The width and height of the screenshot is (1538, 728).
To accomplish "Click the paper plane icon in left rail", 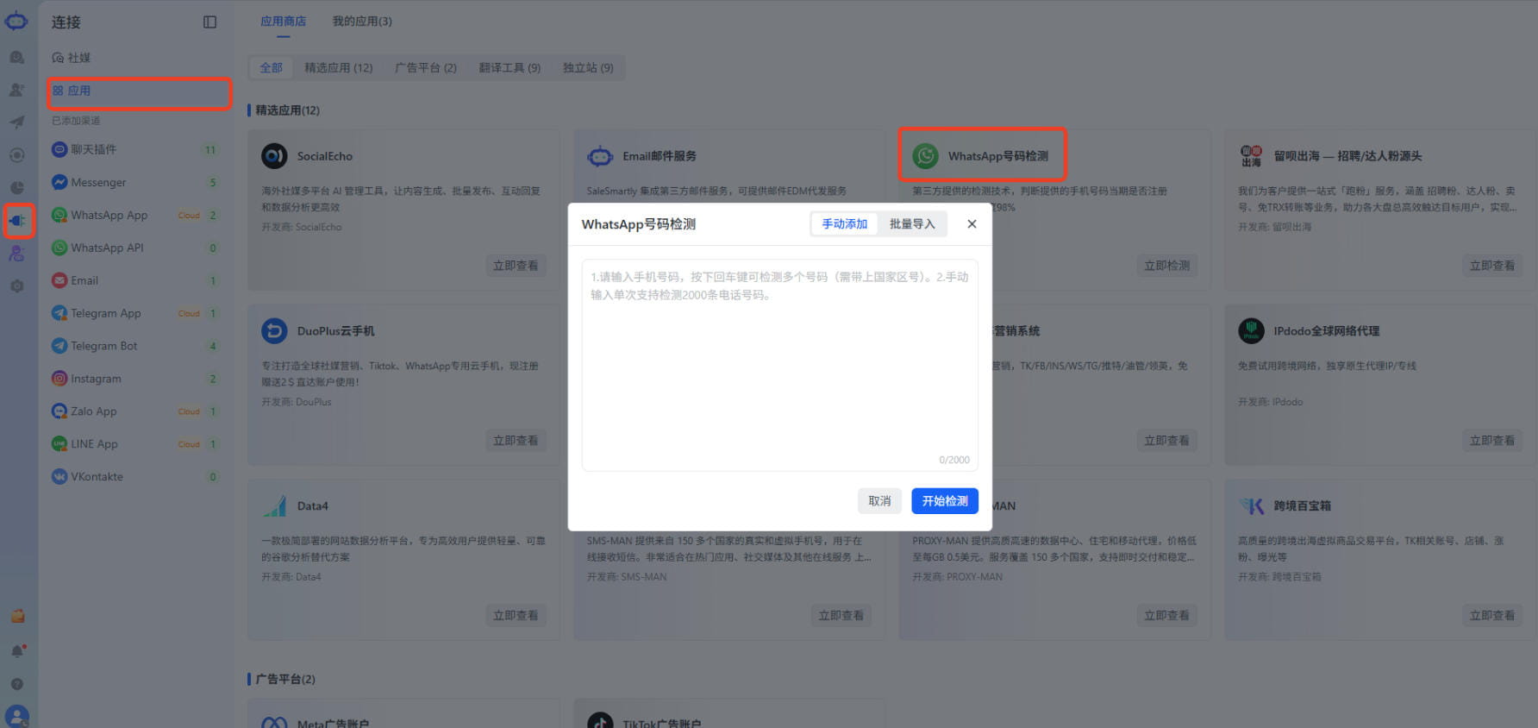I will (17, 122).
